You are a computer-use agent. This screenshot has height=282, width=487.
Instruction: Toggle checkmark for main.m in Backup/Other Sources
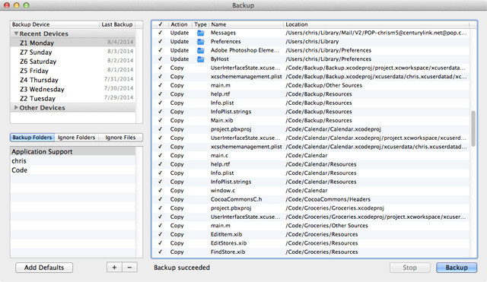coord(161,85)
